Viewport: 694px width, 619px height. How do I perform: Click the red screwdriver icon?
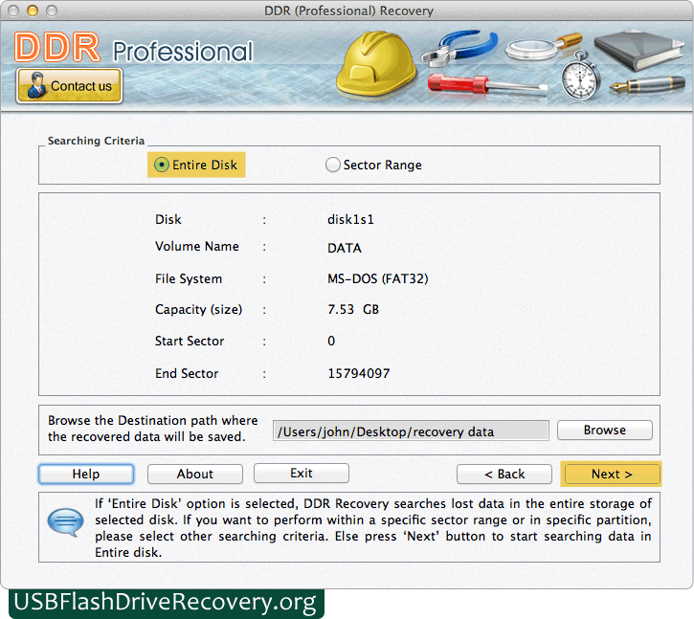pyautogui.click(x=486, y=84)
